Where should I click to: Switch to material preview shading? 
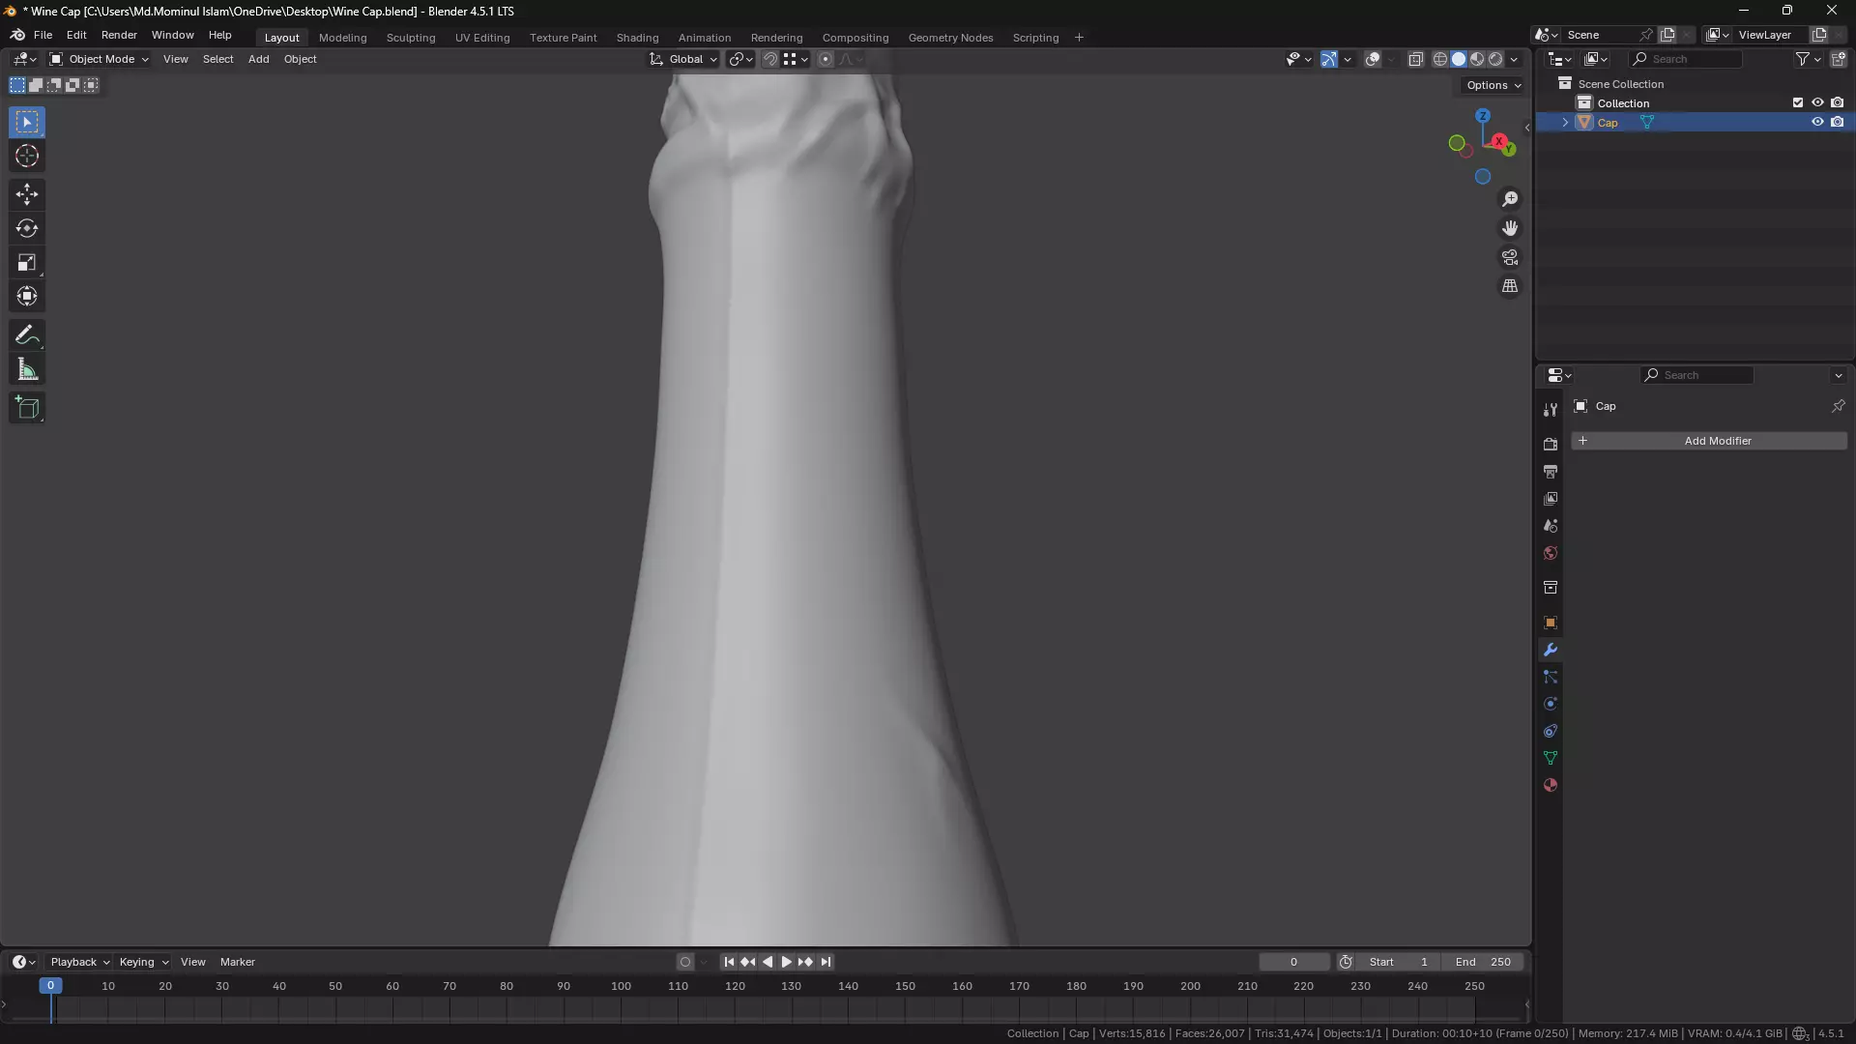(x=1477, y=59)
